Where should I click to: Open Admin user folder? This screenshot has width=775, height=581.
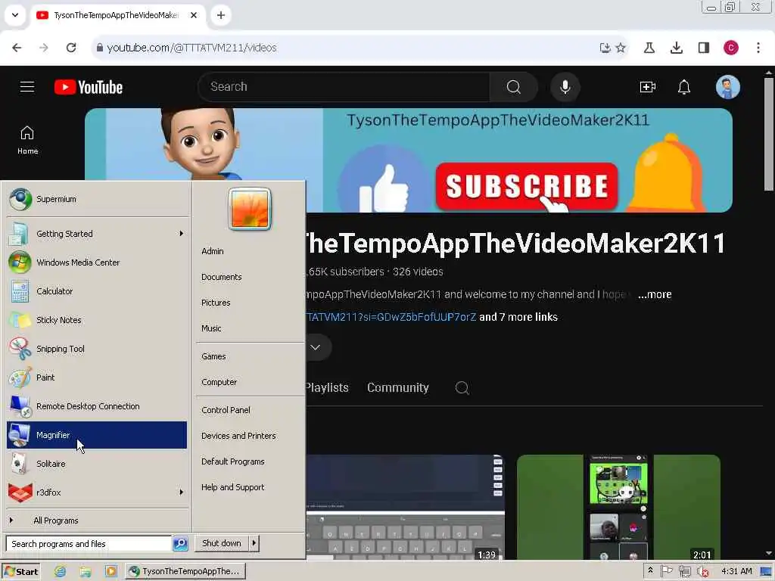(x=213, y=251)
